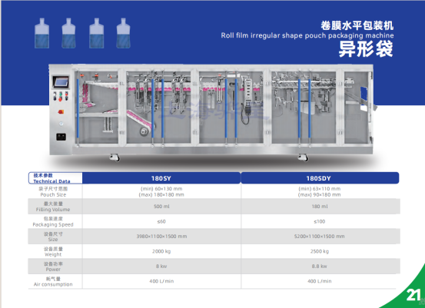The width and height of the screenshot is (425, 308).
Task: Click the 180SY column header
Action: click(x=161, y=178)
